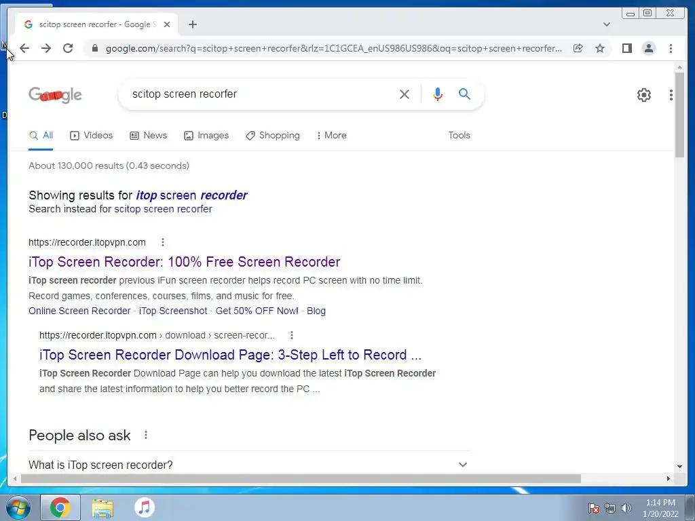Screen dimensions: 695x521
Task: Click the horizontal scrollbar thumb
Action: point(301,478)
